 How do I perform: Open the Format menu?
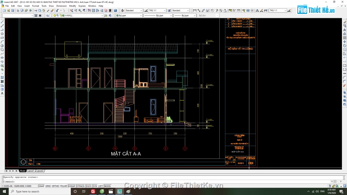35,6
